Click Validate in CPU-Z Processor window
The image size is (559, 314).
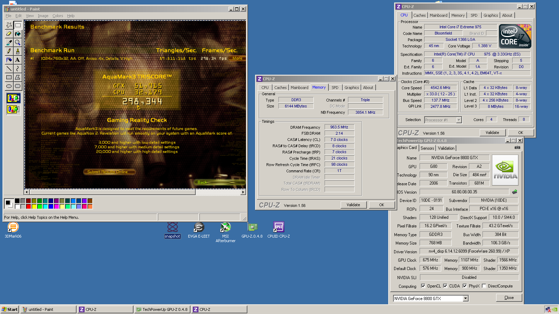click(x=492, y=133)
